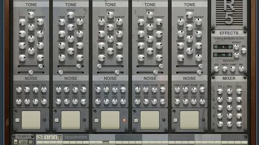
Task: Toggle the small square button beside pad 5
Action: 175,120
